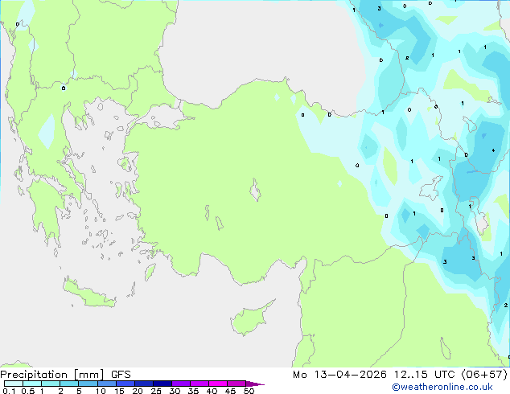Open the weatheronline.co.uk copyright link

[442, 387]
